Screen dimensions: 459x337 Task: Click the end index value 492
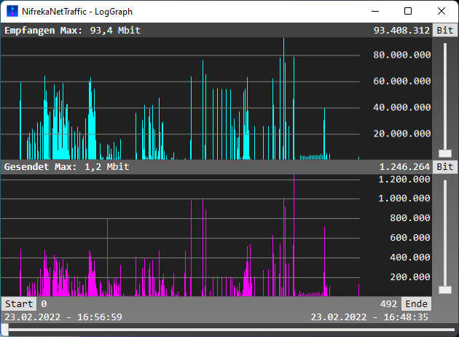[x=388, y=304]
